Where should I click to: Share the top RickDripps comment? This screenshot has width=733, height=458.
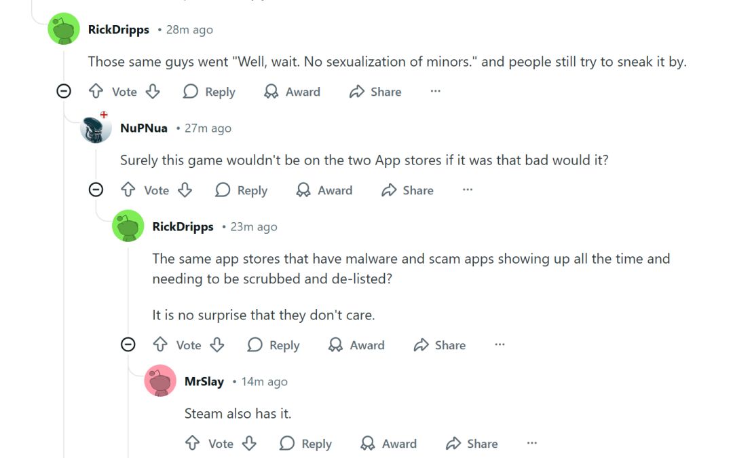coord(375,91)
